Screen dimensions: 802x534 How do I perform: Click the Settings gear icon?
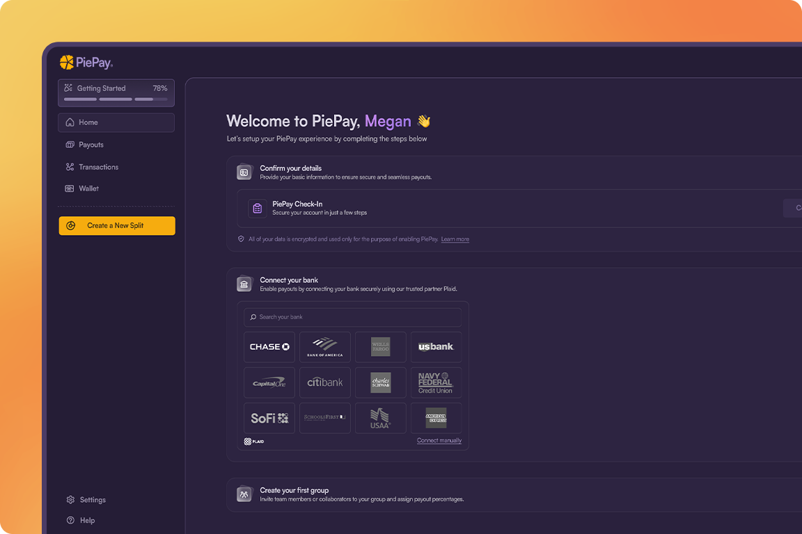tap(70, 500)
